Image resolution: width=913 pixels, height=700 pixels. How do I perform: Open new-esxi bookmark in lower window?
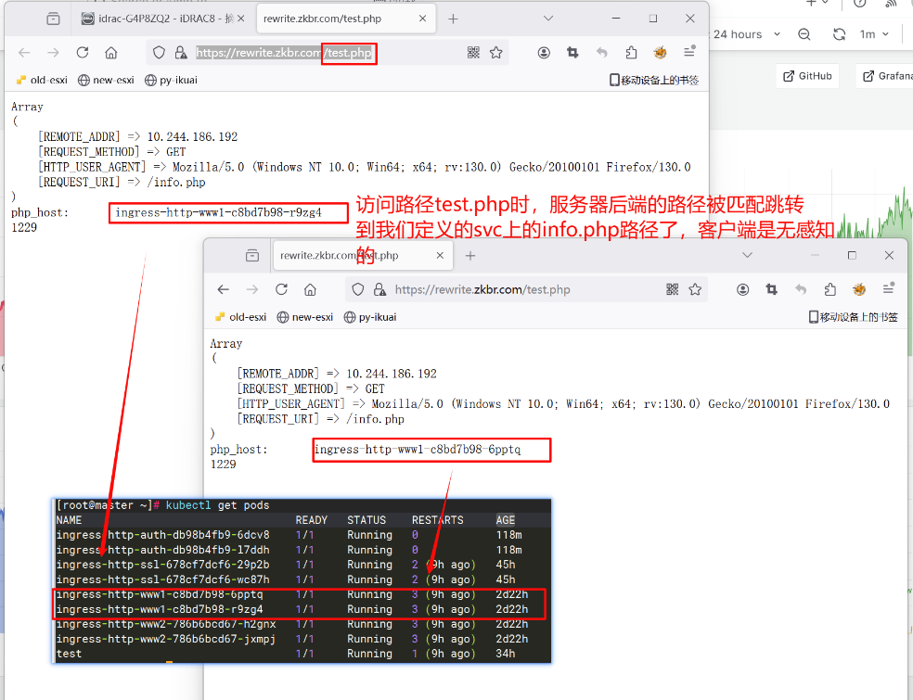pos(305,317)
